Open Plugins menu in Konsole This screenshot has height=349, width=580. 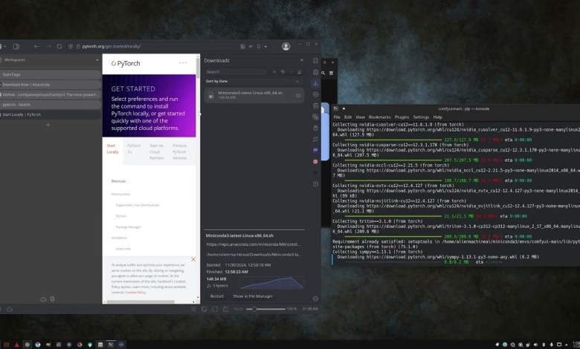pyautogui.click(x=402, y=117)
